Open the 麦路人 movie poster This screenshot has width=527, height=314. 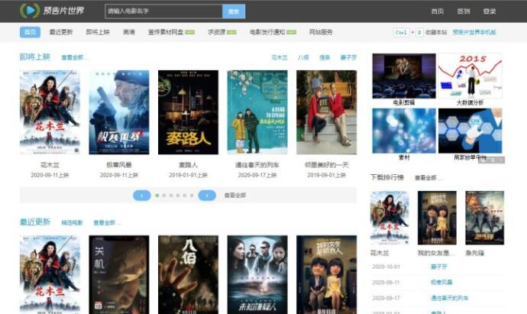click(188, 112)
